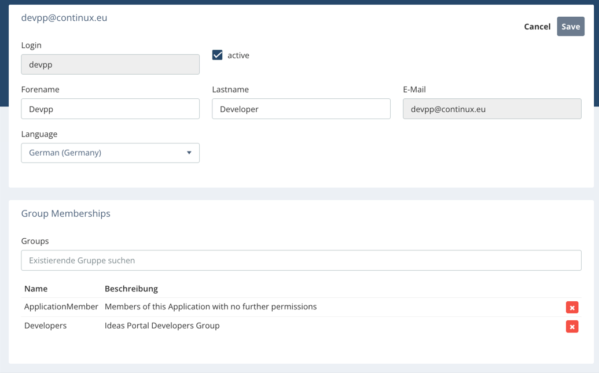Focus the Login input field
The width and height of the screenshot is (599, 373).
tap(110, 64)
